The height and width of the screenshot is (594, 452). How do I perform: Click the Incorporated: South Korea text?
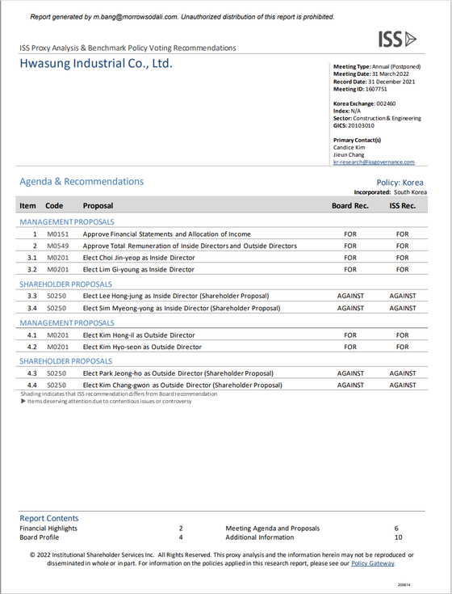391,192
